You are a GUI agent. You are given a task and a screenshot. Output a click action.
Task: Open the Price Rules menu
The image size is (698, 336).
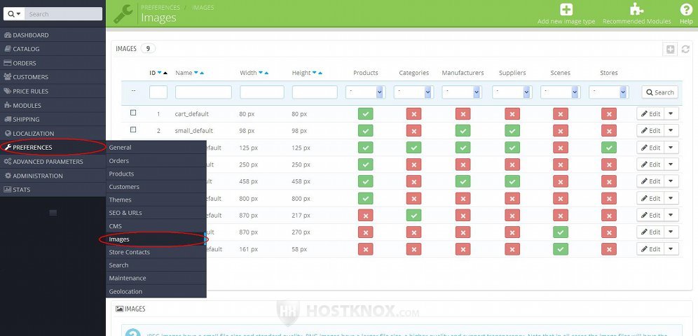(53, 91)
